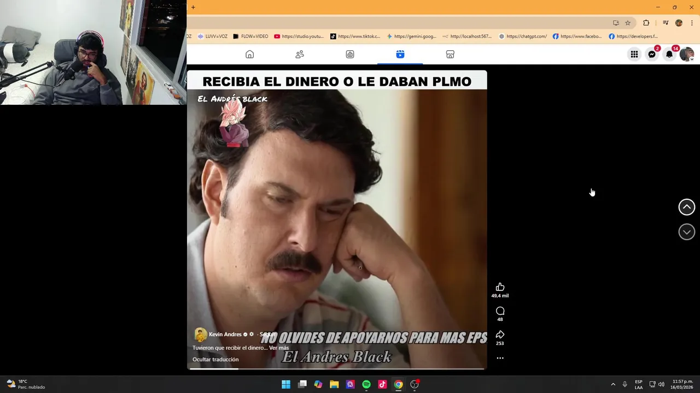
Task: Go to next reel with down chevron
Action: tap(687, 232)
